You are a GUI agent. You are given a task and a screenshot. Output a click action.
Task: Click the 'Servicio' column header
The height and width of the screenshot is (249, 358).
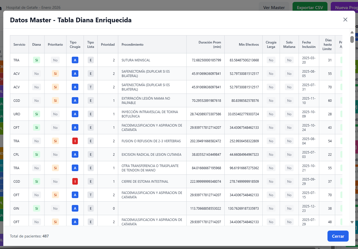pyautogui.click(x=19, y=44)
